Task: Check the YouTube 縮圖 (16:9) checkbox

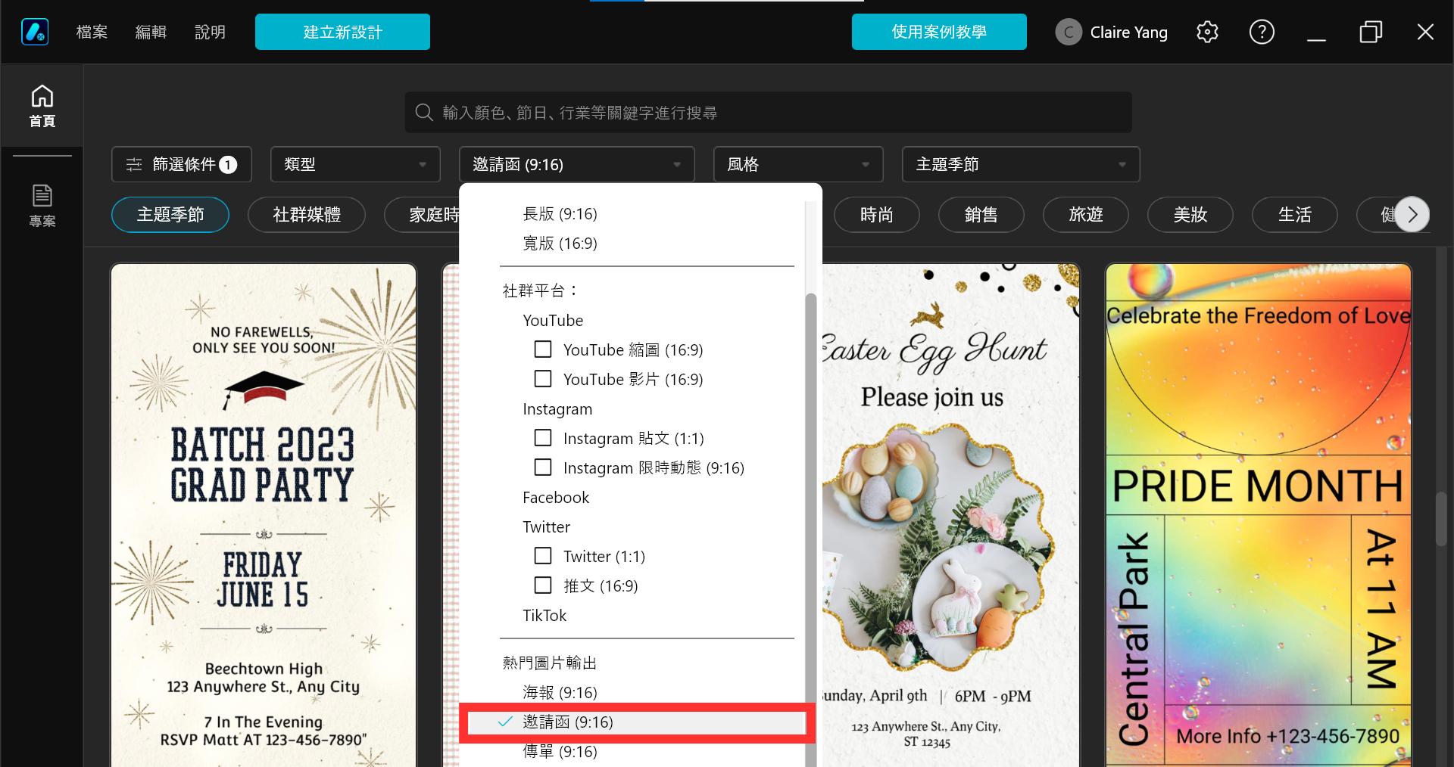Action: pyautogui.click(x=543, y=349)
